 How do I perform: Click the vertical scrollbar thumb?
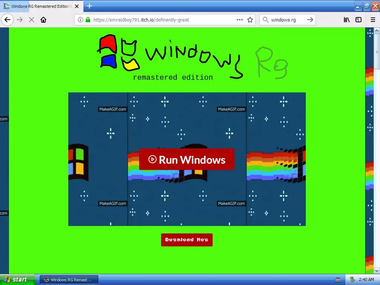point(377,51)
